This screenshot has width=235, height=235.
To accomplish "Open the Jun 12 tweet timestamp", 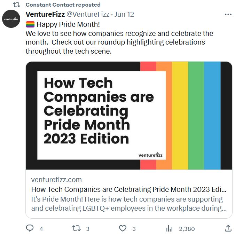I will pos(124,15).
